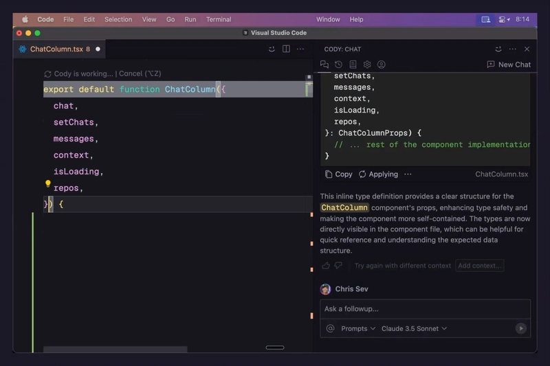The height and width of the screenshot is (366, 550).
Task: Open the Prompts dropdown
Action: [358, 328]
